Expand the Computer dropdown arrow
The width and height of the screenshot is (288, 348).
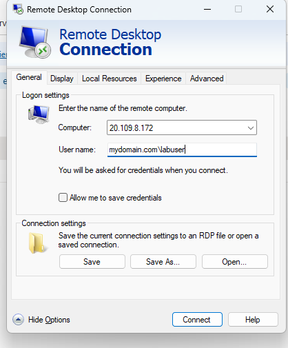click(251, 127)
